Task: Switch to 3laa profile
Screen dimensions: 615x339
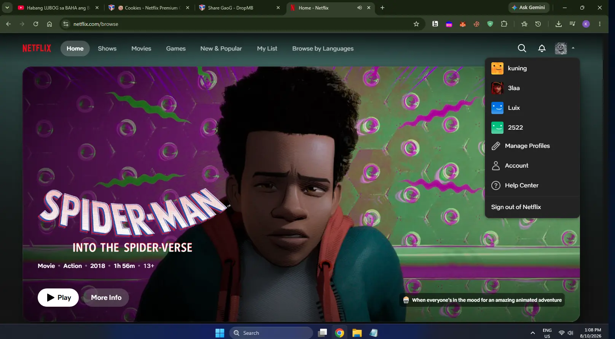Action: coord(532,88)
